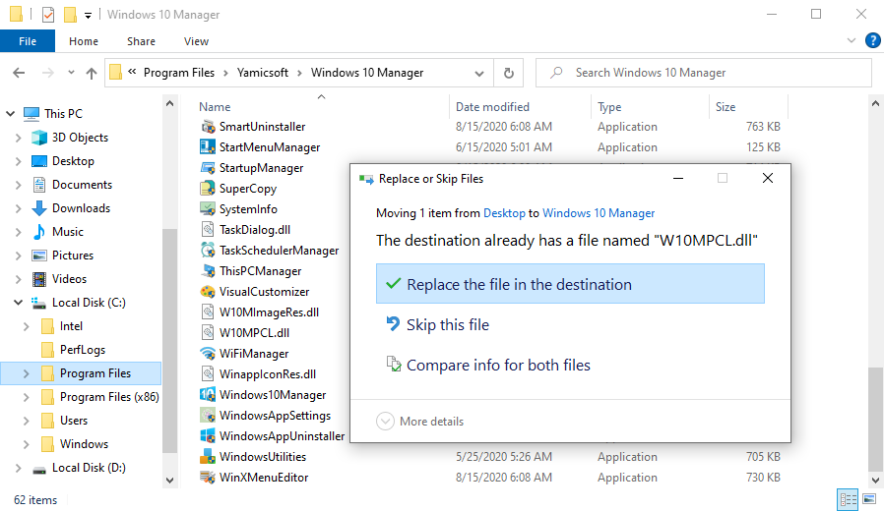Image resolution: width=884 pixels, height=511 pixels.
Task: Click the file list vertical scrollbar
Action: [x=875, y=419]
